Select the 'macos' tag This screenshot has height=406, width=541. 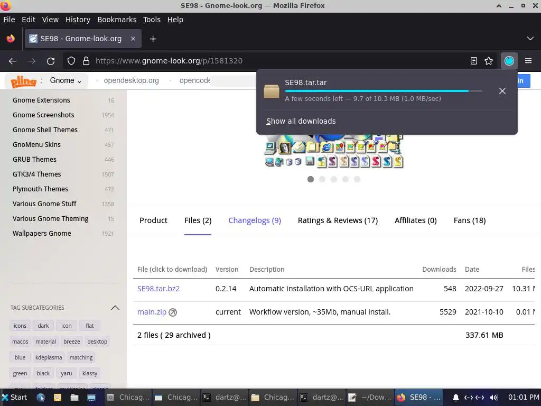pos(20,342)
